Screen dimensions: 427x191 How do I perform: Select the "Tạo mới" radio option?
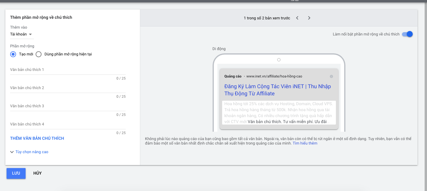point(13,54)
